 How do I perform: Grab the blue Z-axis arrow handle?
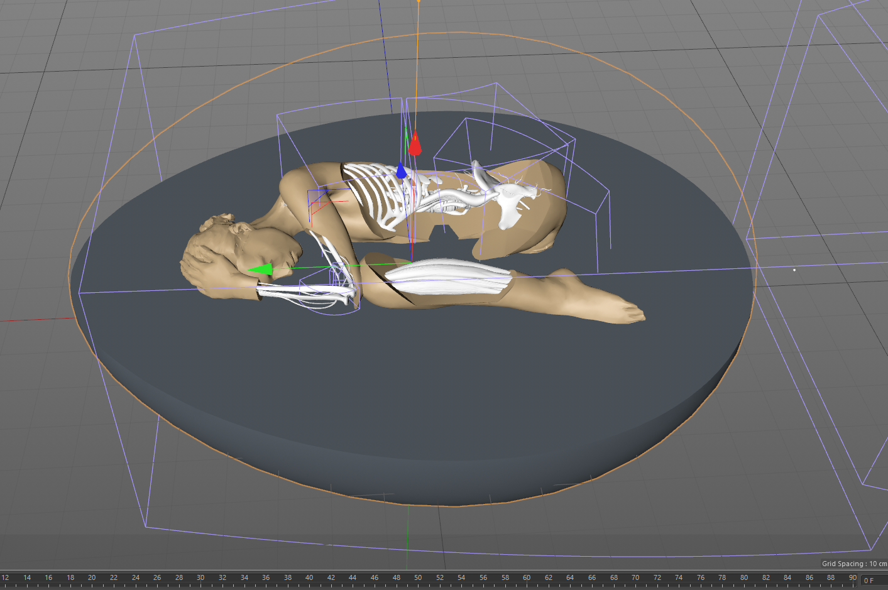[x=401, y=170]
